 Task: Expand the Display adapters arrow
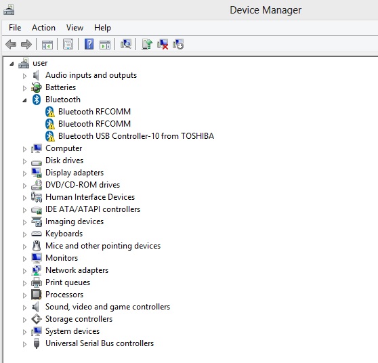24,173
